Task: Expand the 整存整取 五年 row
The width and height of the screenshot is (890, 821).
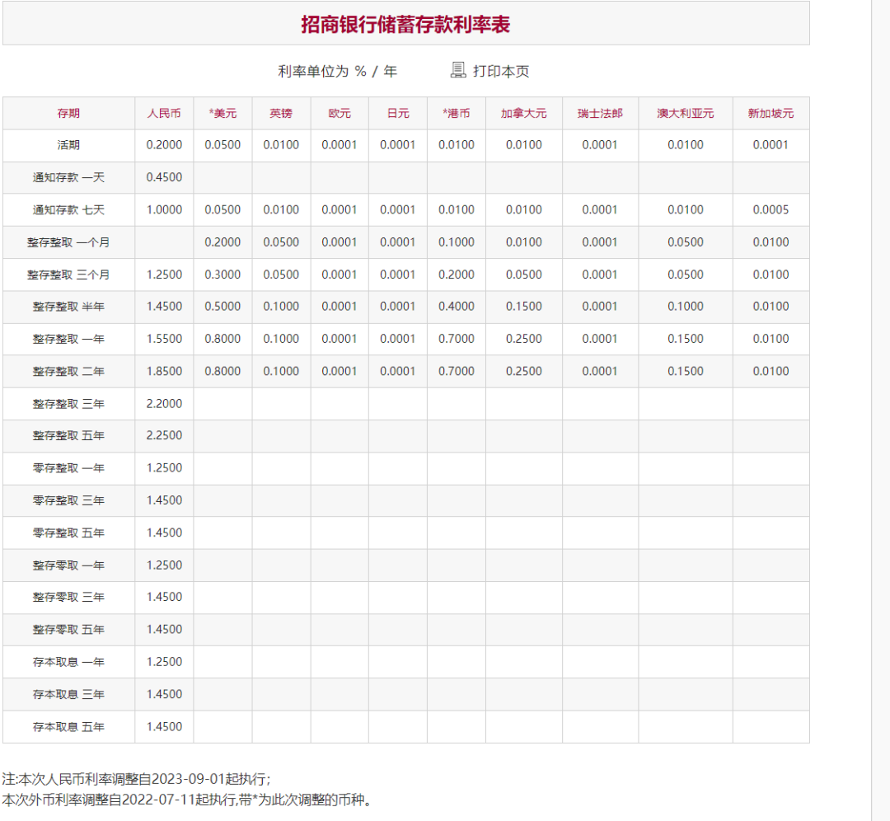Action: pyautogui.click(x=68, y=435)
